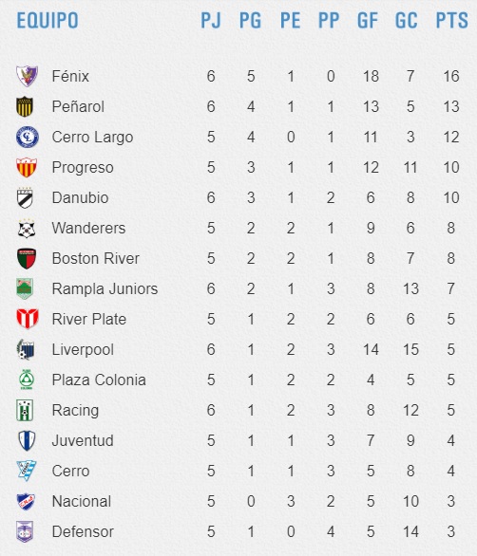Click the Racing team name
477x556 pixels.
[x=75, y=411]
